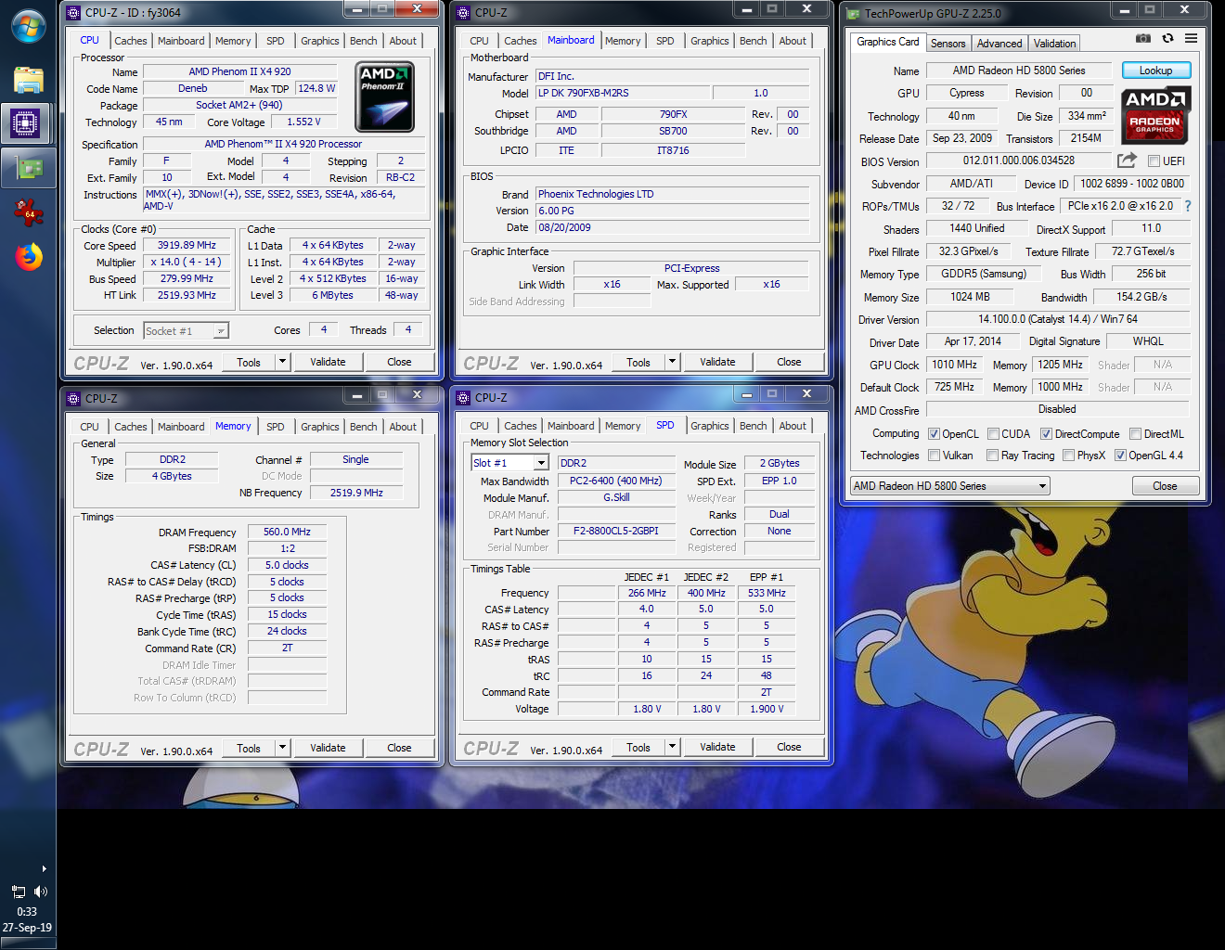Expand the Tools arrow in the SPD CPU-Z window

tap(673, 747)
